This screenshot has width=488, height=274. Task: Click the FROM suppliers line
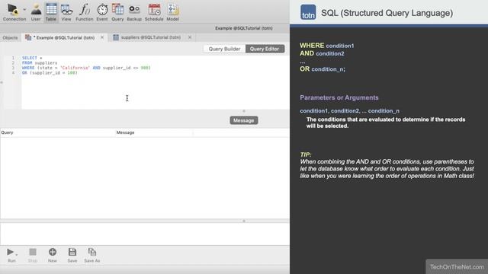[40, 62]
